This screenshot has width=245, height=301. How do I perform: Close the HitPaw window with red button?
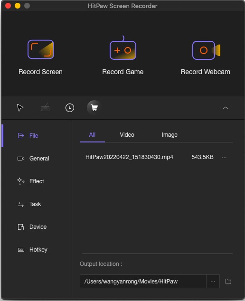click(x=8, y=6)
